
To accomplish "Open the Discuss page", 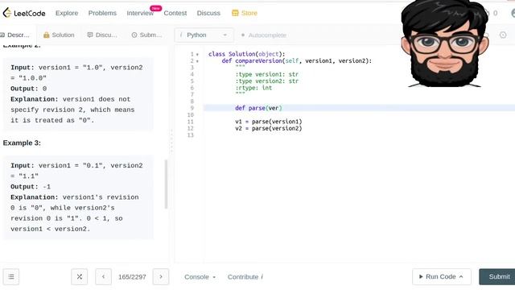I will pos(208,13).
